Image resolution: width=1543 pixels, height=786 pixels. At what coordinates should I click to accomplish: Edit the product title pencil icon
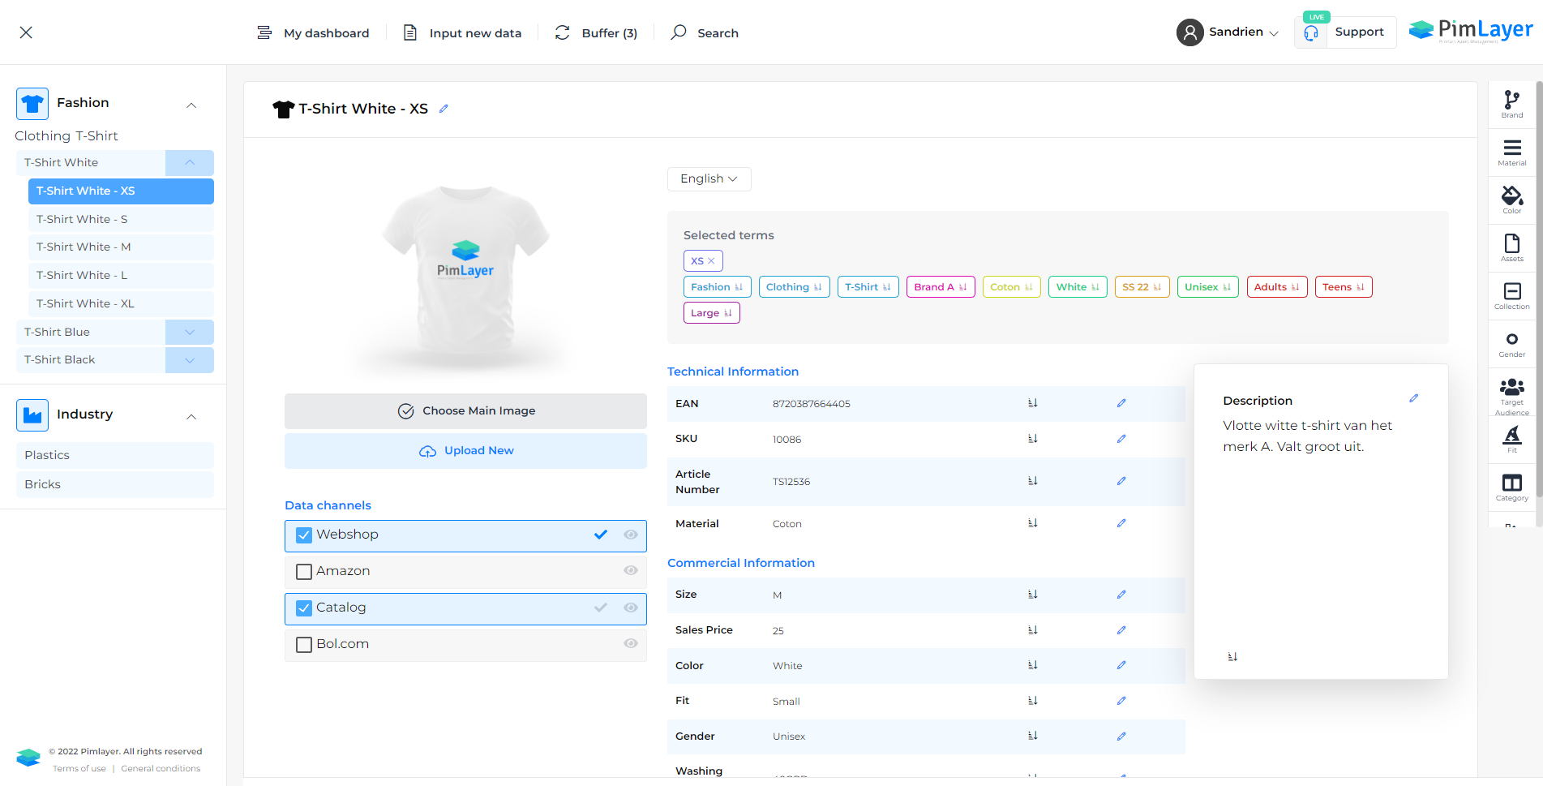coord(444,109)
